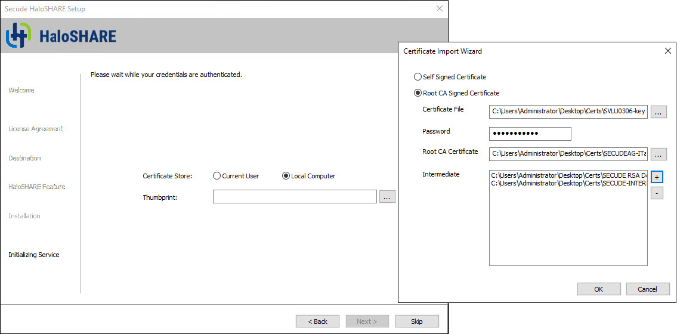Close the Certificate Import Wizard window

pyautogui.click(x=667, y=51)
